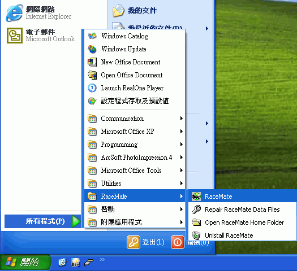
Task: Click the Launch RealOne Player icon
Action: click(92, 88)
